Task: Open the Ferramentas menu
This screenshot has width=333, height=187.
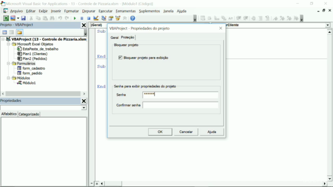Action: point(125,11)
